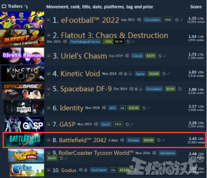Click the $29.99 price button for Identity
207x178 pixels.
[134, 108]
